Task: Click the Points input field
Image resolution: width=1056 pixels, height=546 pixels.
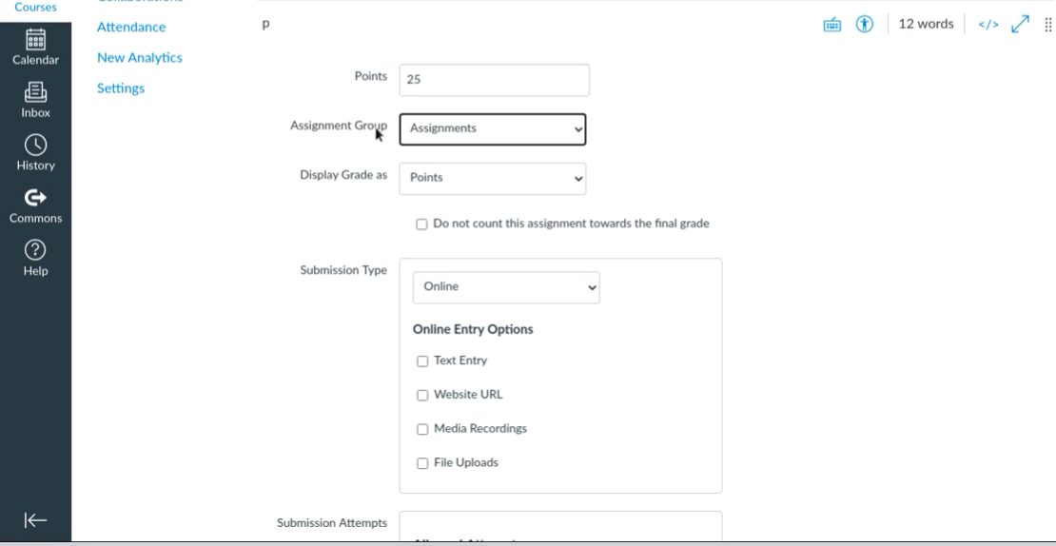Action: [x=494, y=80]
